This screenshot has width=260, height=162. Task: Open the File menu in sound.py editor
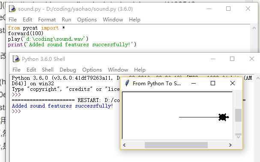12,20
